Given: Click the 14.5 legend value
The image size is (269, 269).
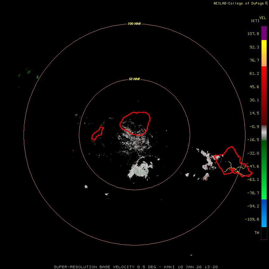Looking at the screenshot, I should coord(254,113).
